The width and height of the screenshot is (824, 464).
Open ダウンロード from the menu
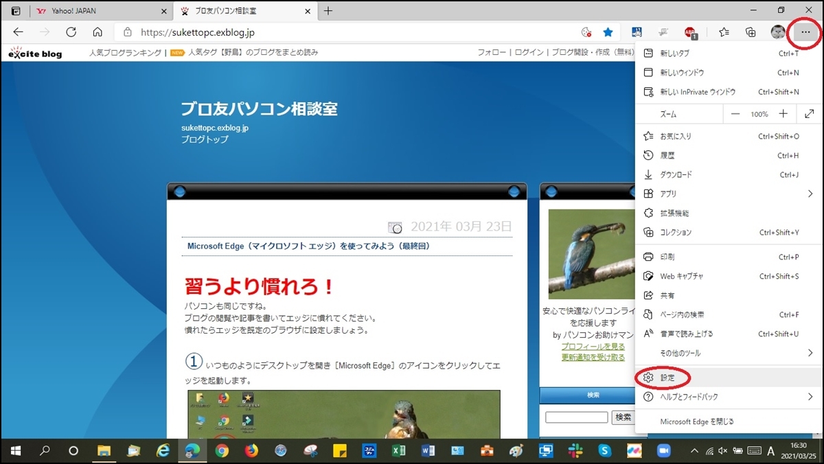pos(729,175)
